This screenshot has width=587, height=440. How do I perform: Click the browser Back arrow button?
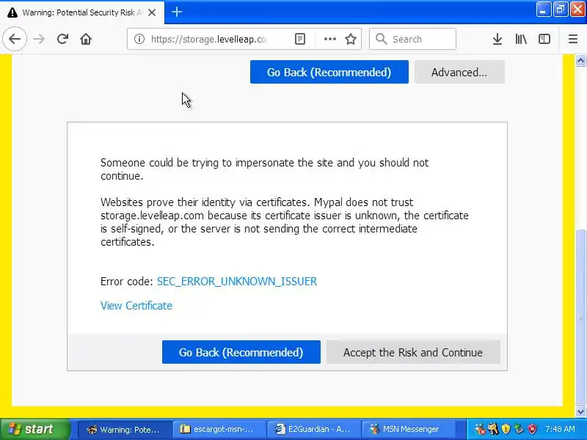tap(15, 39)
